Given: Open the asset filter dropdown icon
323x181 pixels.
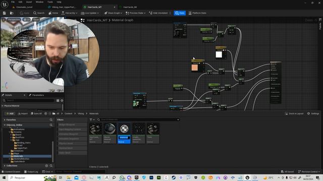Looking at the screenshot, I should pos(92,120).
